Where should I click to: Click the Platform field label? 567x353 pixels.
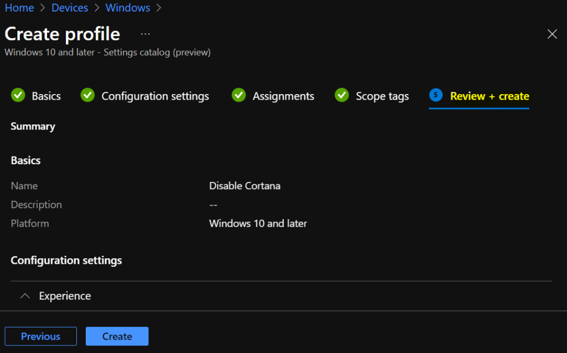tap(30, 224)
